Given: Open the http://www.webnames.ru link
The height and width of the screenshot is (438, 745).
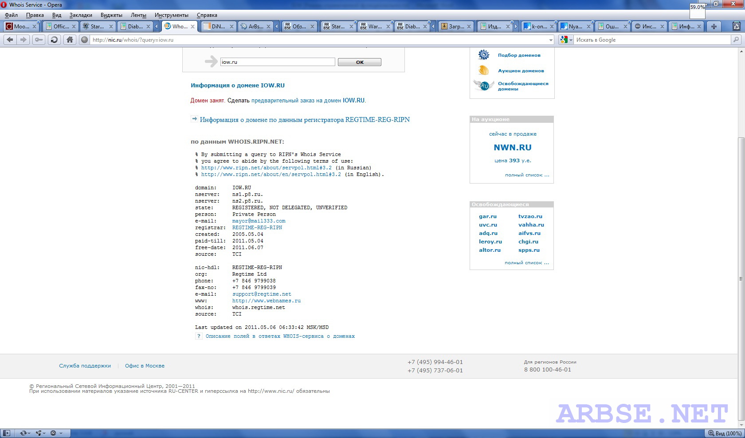Looking at the screenshot, I should point(266,301).
